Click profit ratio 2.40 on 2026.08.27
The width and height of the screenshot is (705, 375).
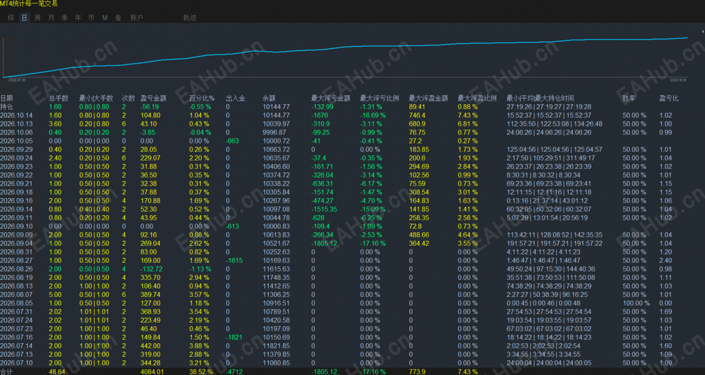[666, 261]
